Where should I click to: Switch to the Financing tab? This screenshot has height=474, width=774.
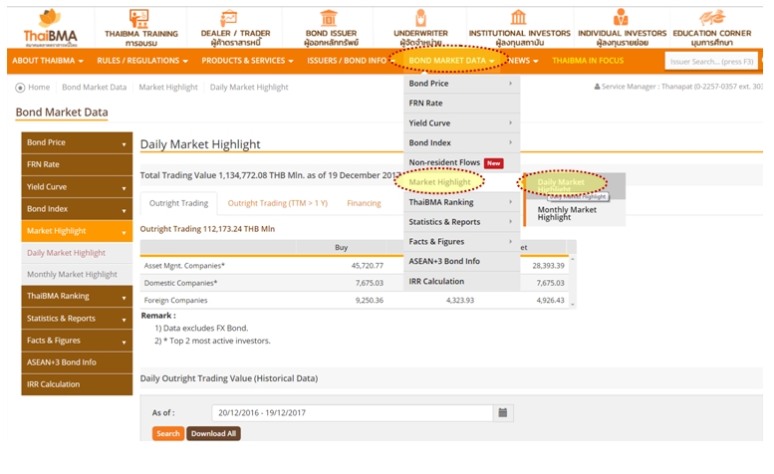(364, 203)
